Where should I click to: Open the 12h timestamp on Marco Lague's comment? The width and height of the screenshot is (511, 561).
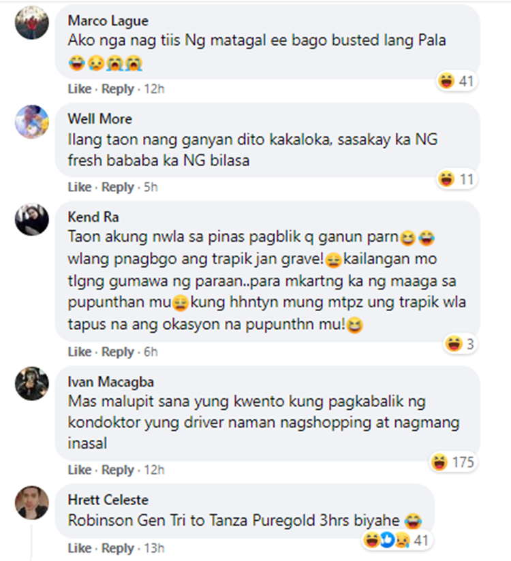click(x=154, y=89)
